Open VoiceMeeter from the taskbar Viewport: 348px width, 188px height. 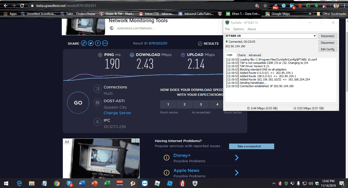(120, 183)
